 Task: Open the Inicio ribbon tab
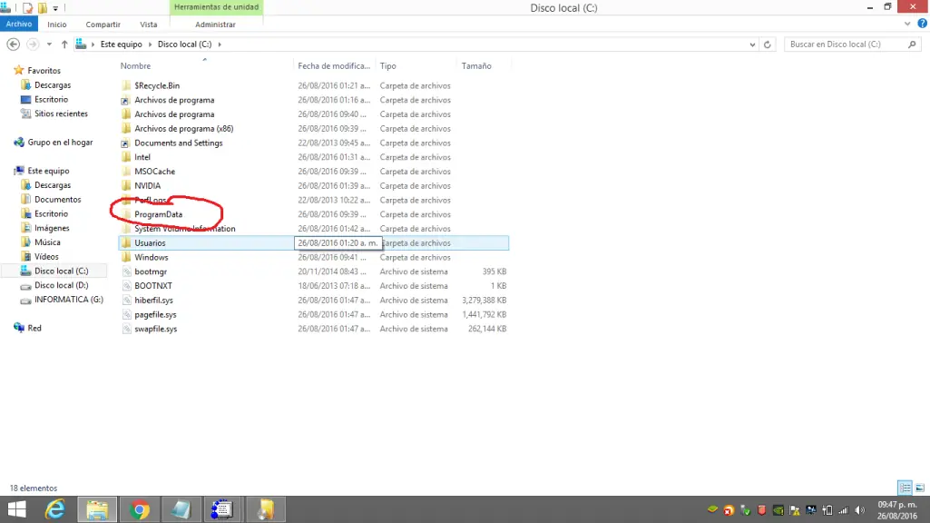57,25
